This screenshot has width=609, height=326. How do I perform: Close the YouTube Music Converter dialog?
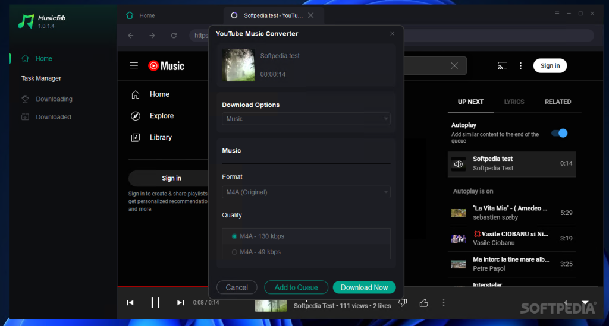392,34
